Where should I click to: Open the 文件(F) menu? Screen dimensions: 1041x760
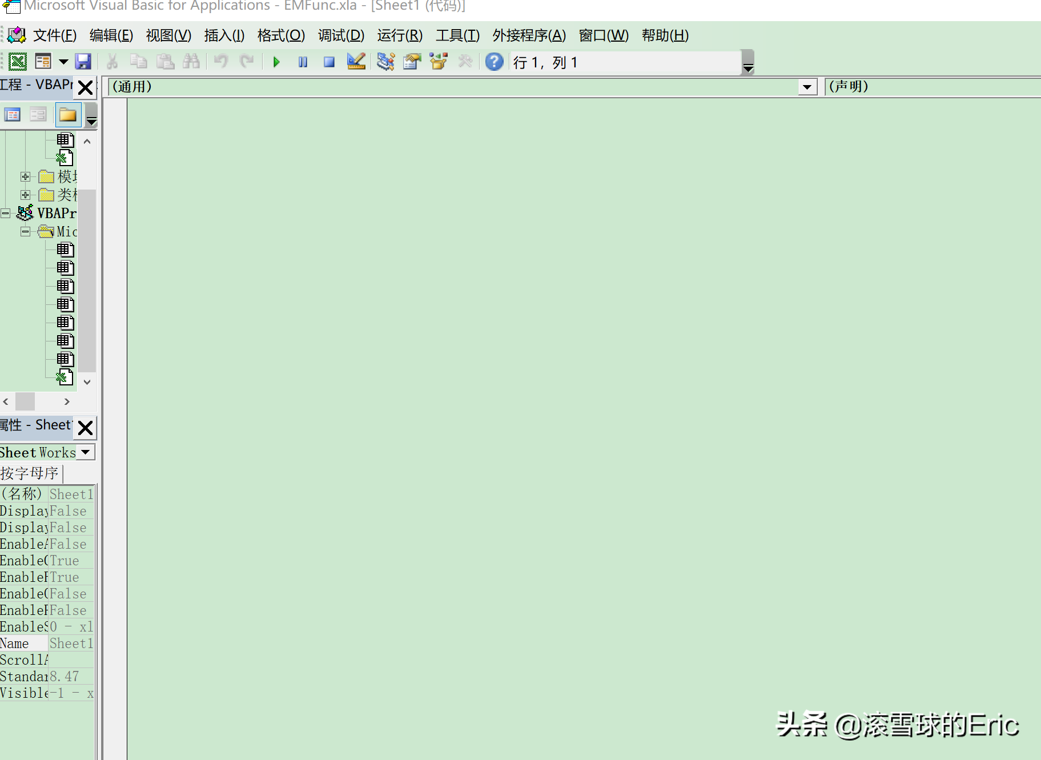click(x=55, y=35)
